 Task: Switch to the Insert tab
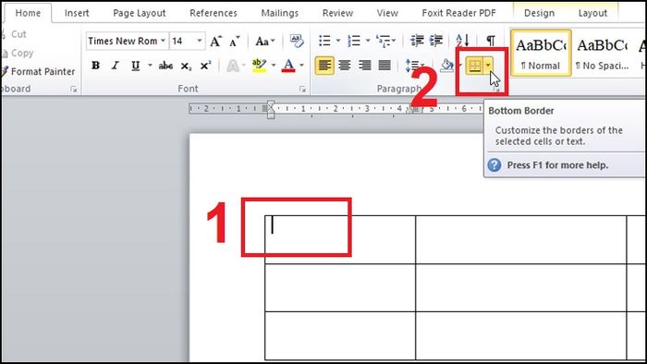coord(77,13)
